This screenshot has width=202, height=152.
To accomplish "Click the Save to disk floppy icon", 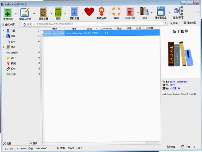I will [161, 11].
